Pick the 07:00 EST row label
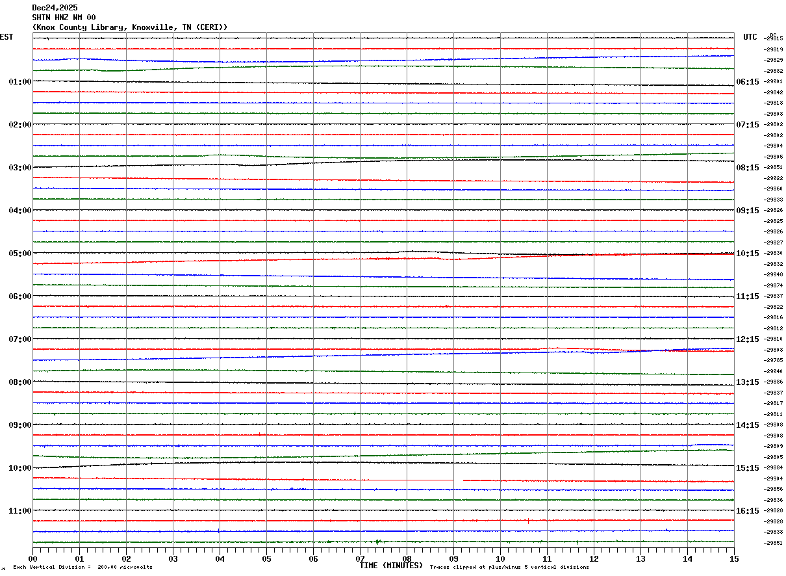 click(x=20, y=339)
